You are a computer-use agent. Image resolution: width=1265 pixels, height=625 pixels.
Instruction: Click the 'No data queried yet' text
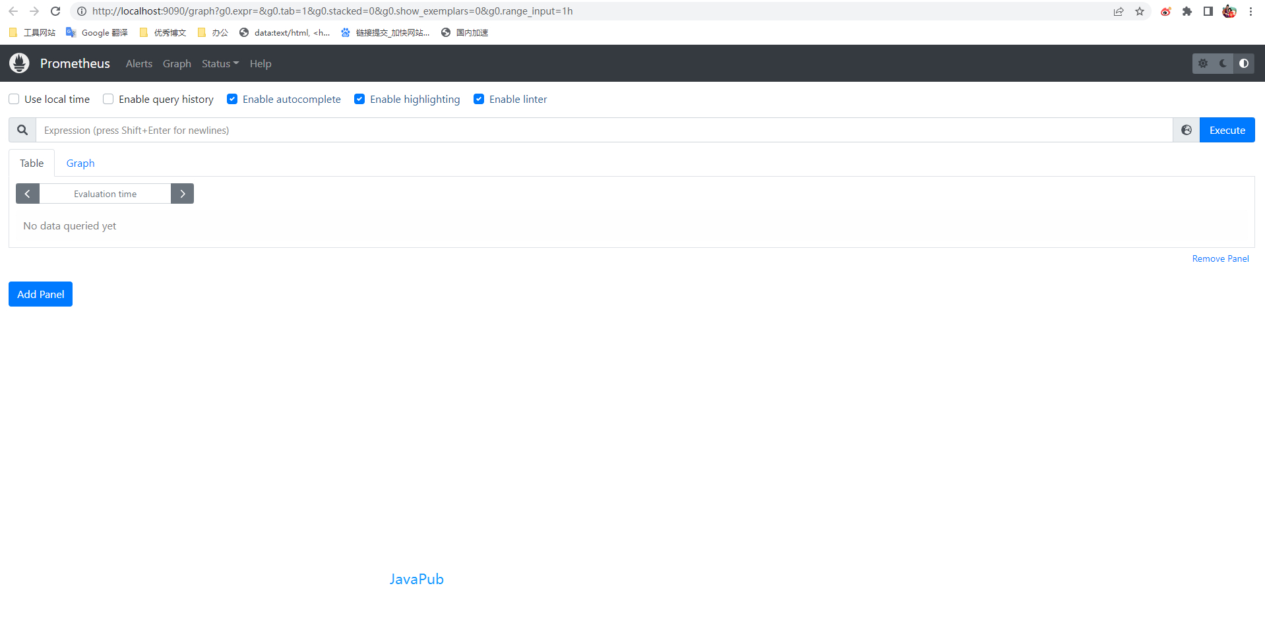pyautogui.click(x=70, y=225)
